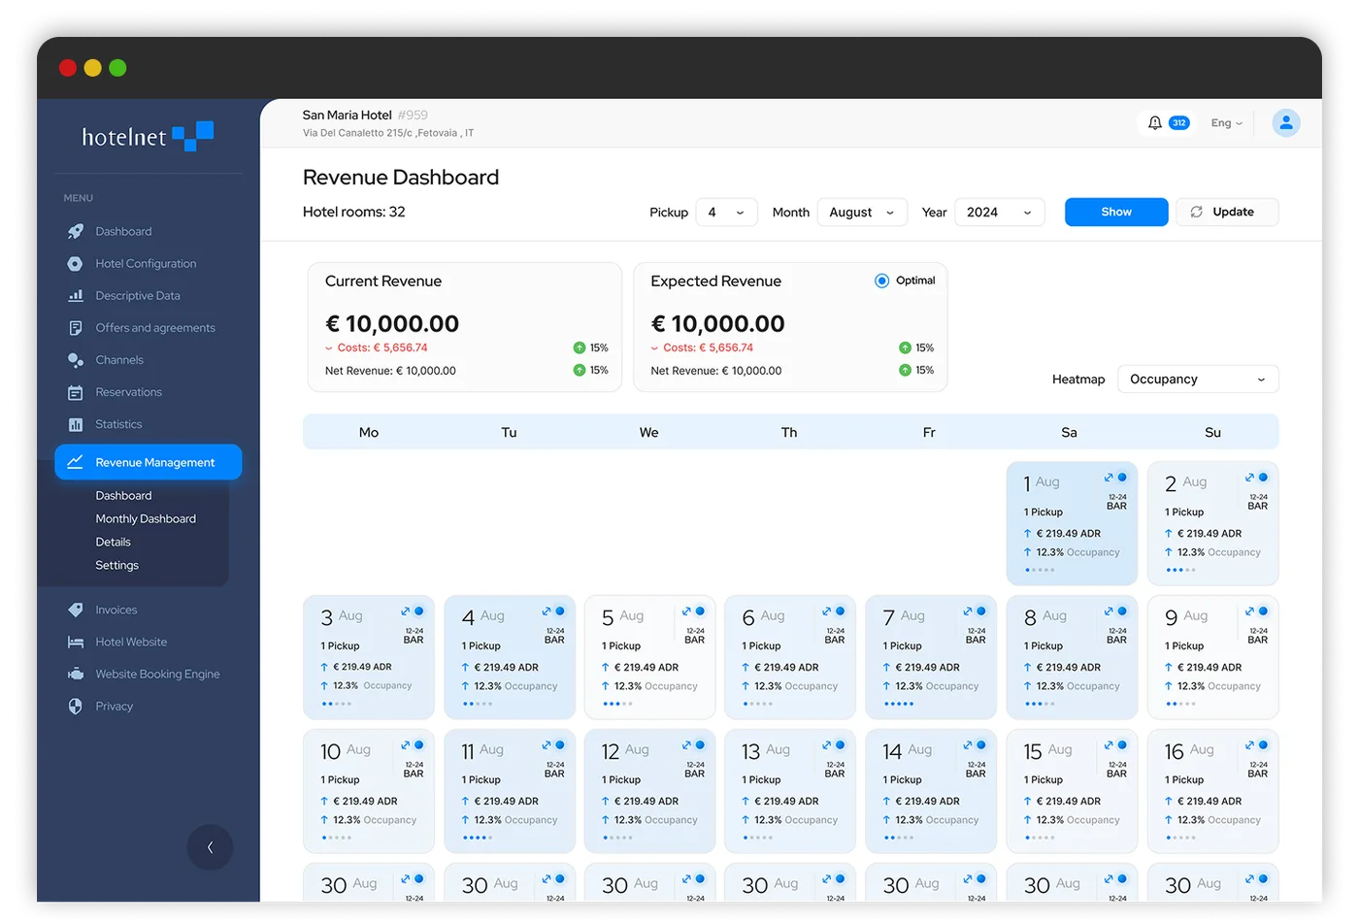Screen dimensions: 1359x924
Task: Open the Invoices menu link
Action: [116, 610]
